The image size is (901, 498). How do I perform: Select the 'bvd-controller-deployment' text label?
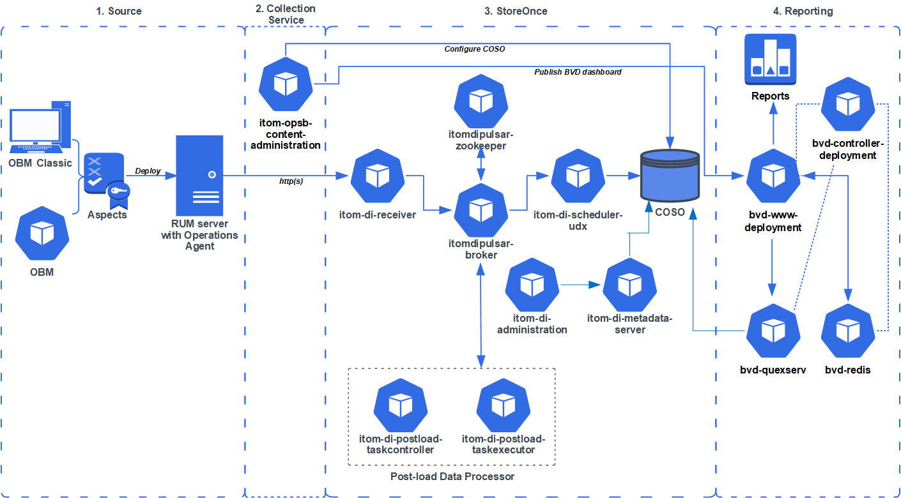tap(847, 149)
